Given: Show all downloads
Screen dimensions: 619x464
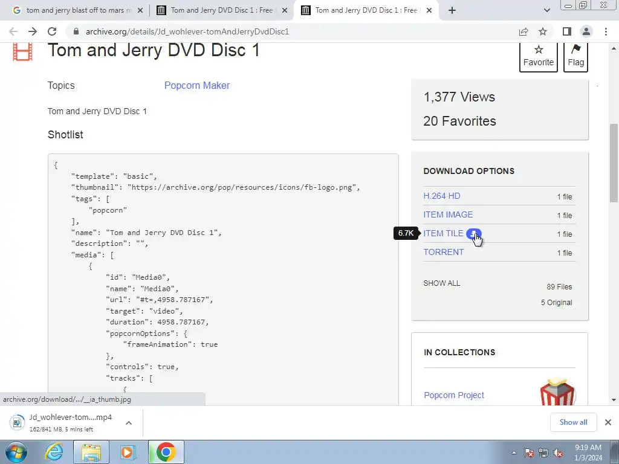Looking at the screenshot, I should coord(573,422).
